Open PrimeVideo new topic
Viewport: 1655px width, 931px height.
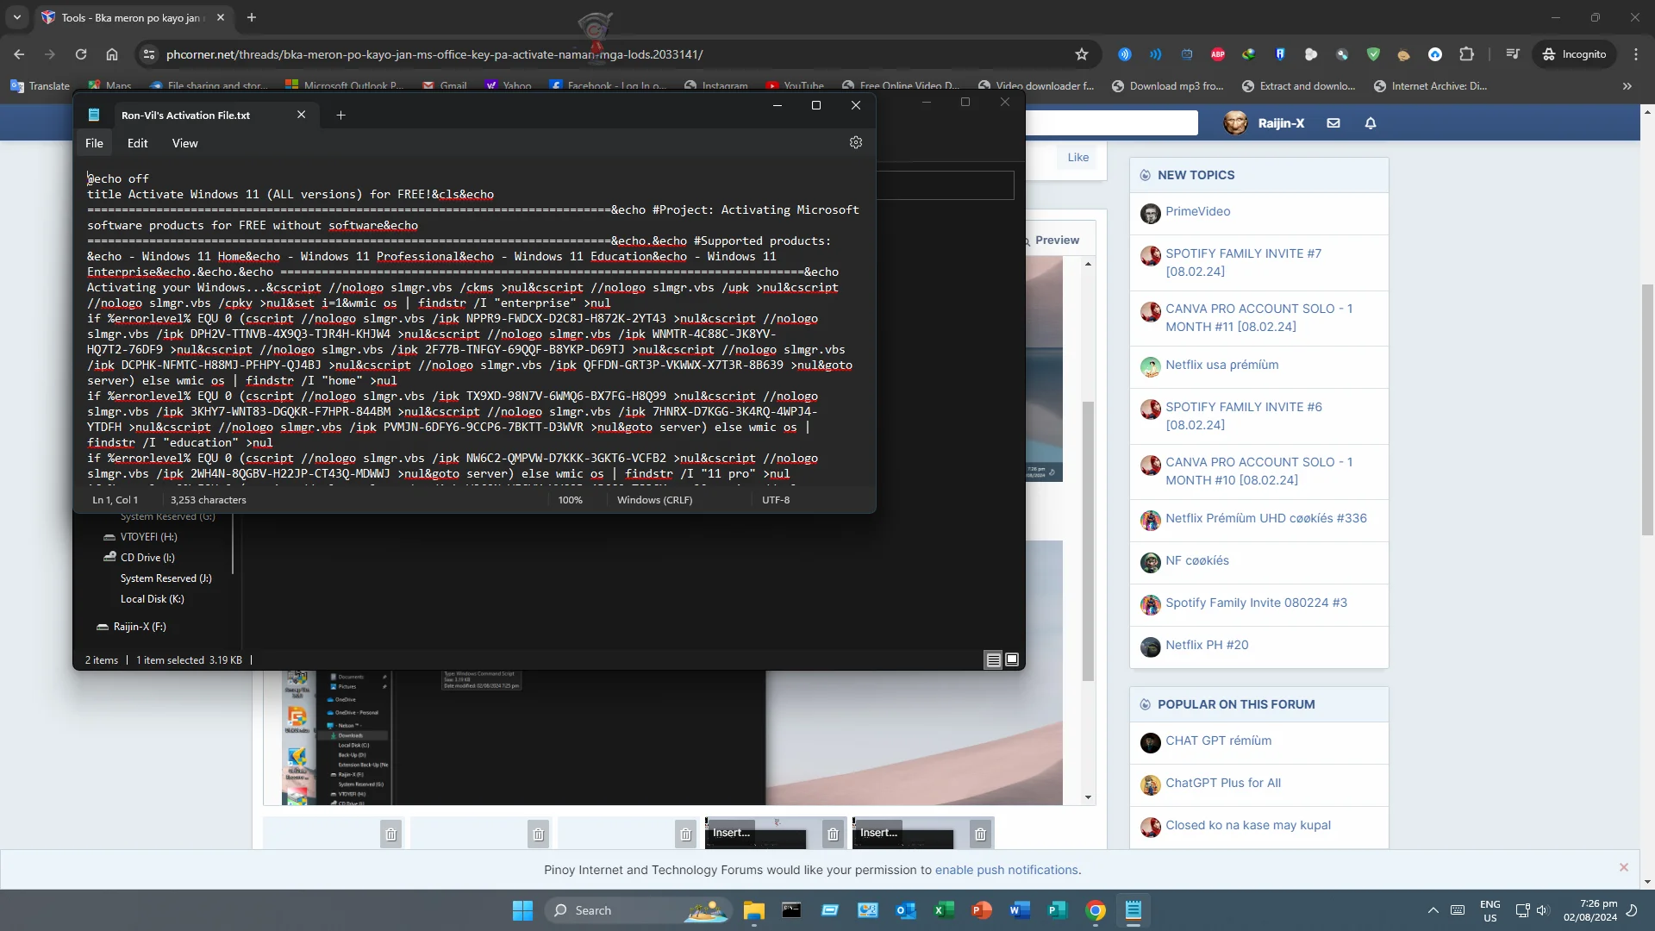(x=1197, y=211)
